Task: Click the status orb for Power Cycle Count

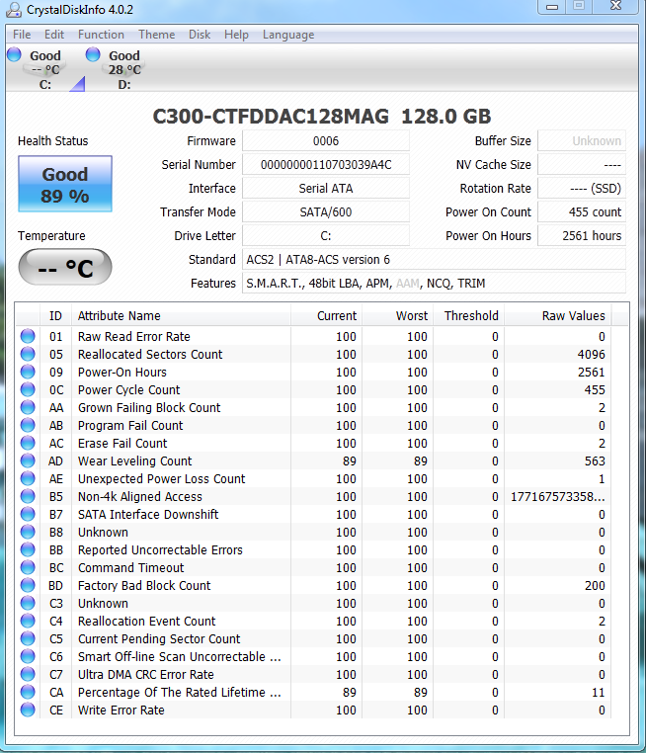Action: coord(28,389)
